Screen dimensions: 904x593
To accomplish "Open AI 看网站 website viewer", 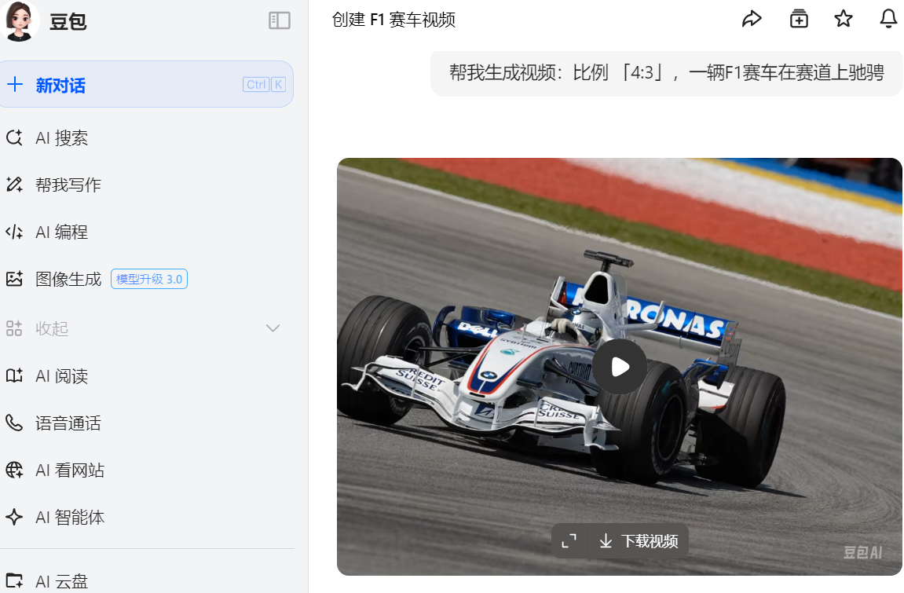I will [x=69, y=470].
